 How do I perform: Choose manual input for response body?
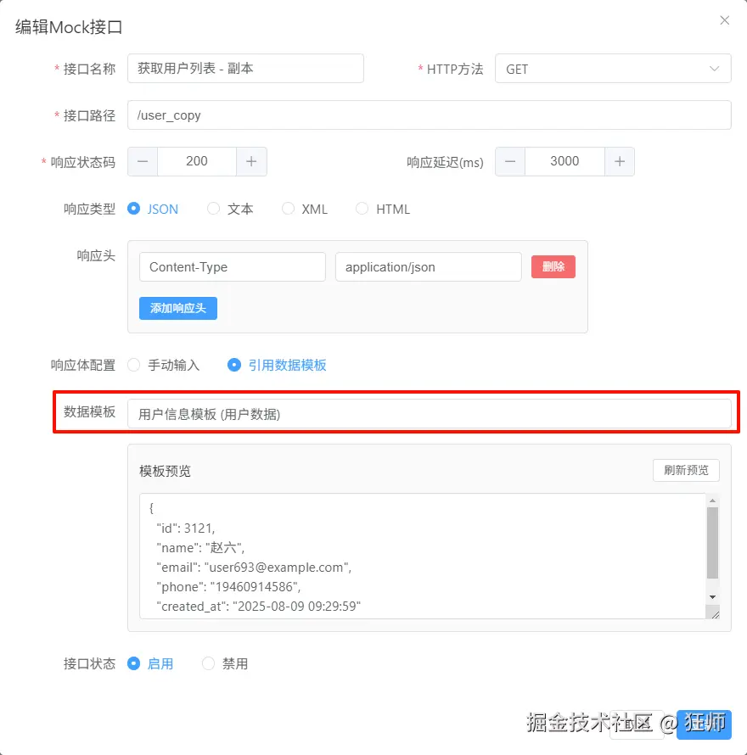164,365
